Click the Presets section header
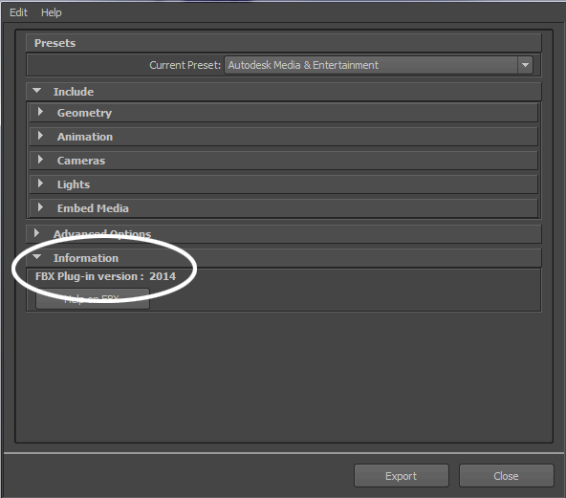 [x=284, y=43]
